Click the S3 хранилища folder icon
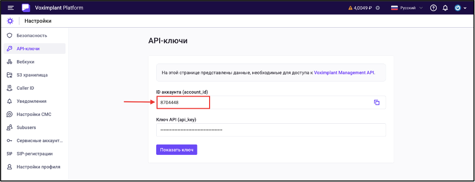The height and width of the screenshot is (182, 475). (9, 75)
